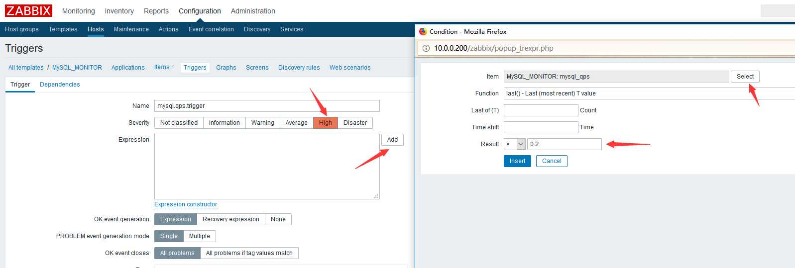Open the Applications link
Viewport: 795px width, 268px height.
click(x=128, y=68)
